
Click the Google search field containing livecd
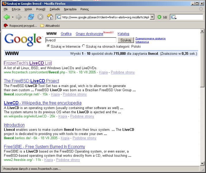click(x=81, y=40)
